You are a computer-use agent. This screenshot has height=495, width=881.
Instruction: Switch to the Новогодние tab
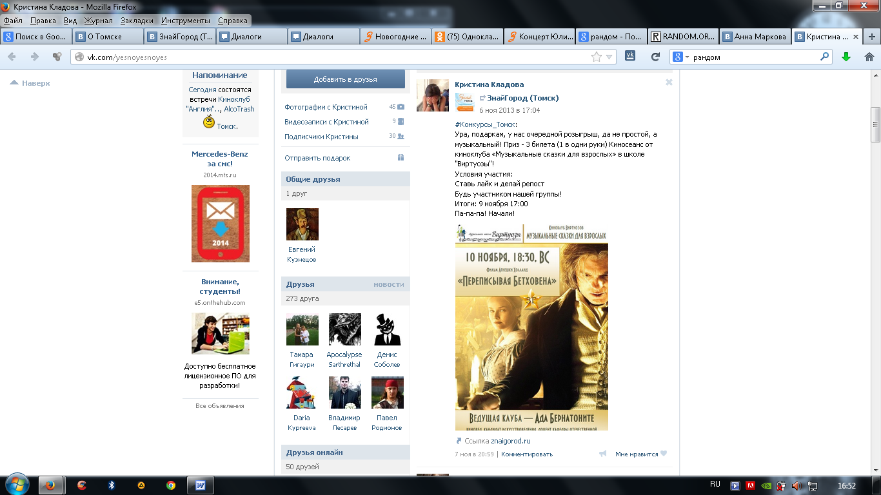click(x=395, y=37)
